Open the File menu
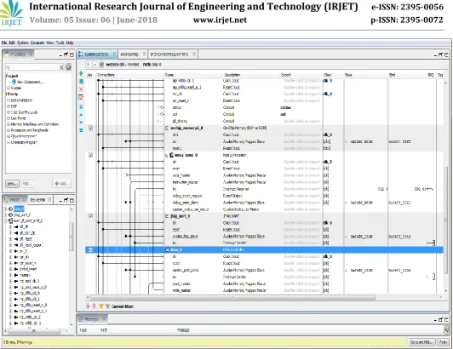The width and height of the screenshot is (453, 349). click(4, 43)
